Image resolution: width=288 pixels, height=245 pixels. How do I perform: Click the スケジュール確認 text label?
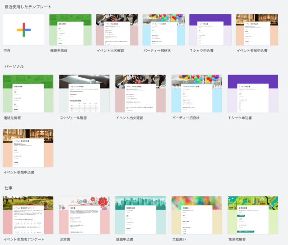pos(73,118)
